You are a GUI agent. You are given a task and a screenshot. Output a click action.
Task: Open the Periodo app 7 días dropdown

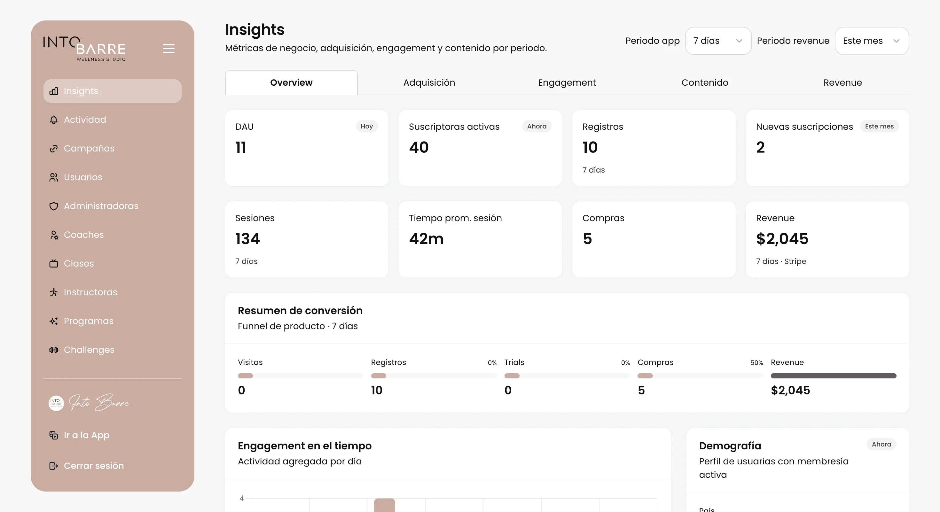[x=718, y=41]
